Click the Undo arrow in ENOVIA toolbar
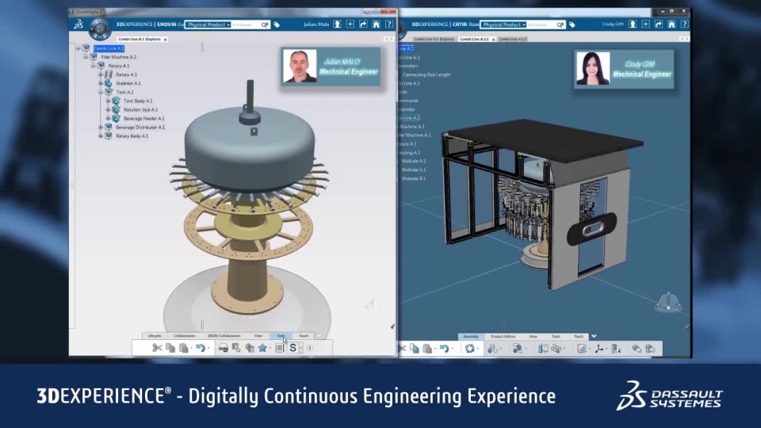Viewport: 761px width, 428px height. [x=200, y=347]
